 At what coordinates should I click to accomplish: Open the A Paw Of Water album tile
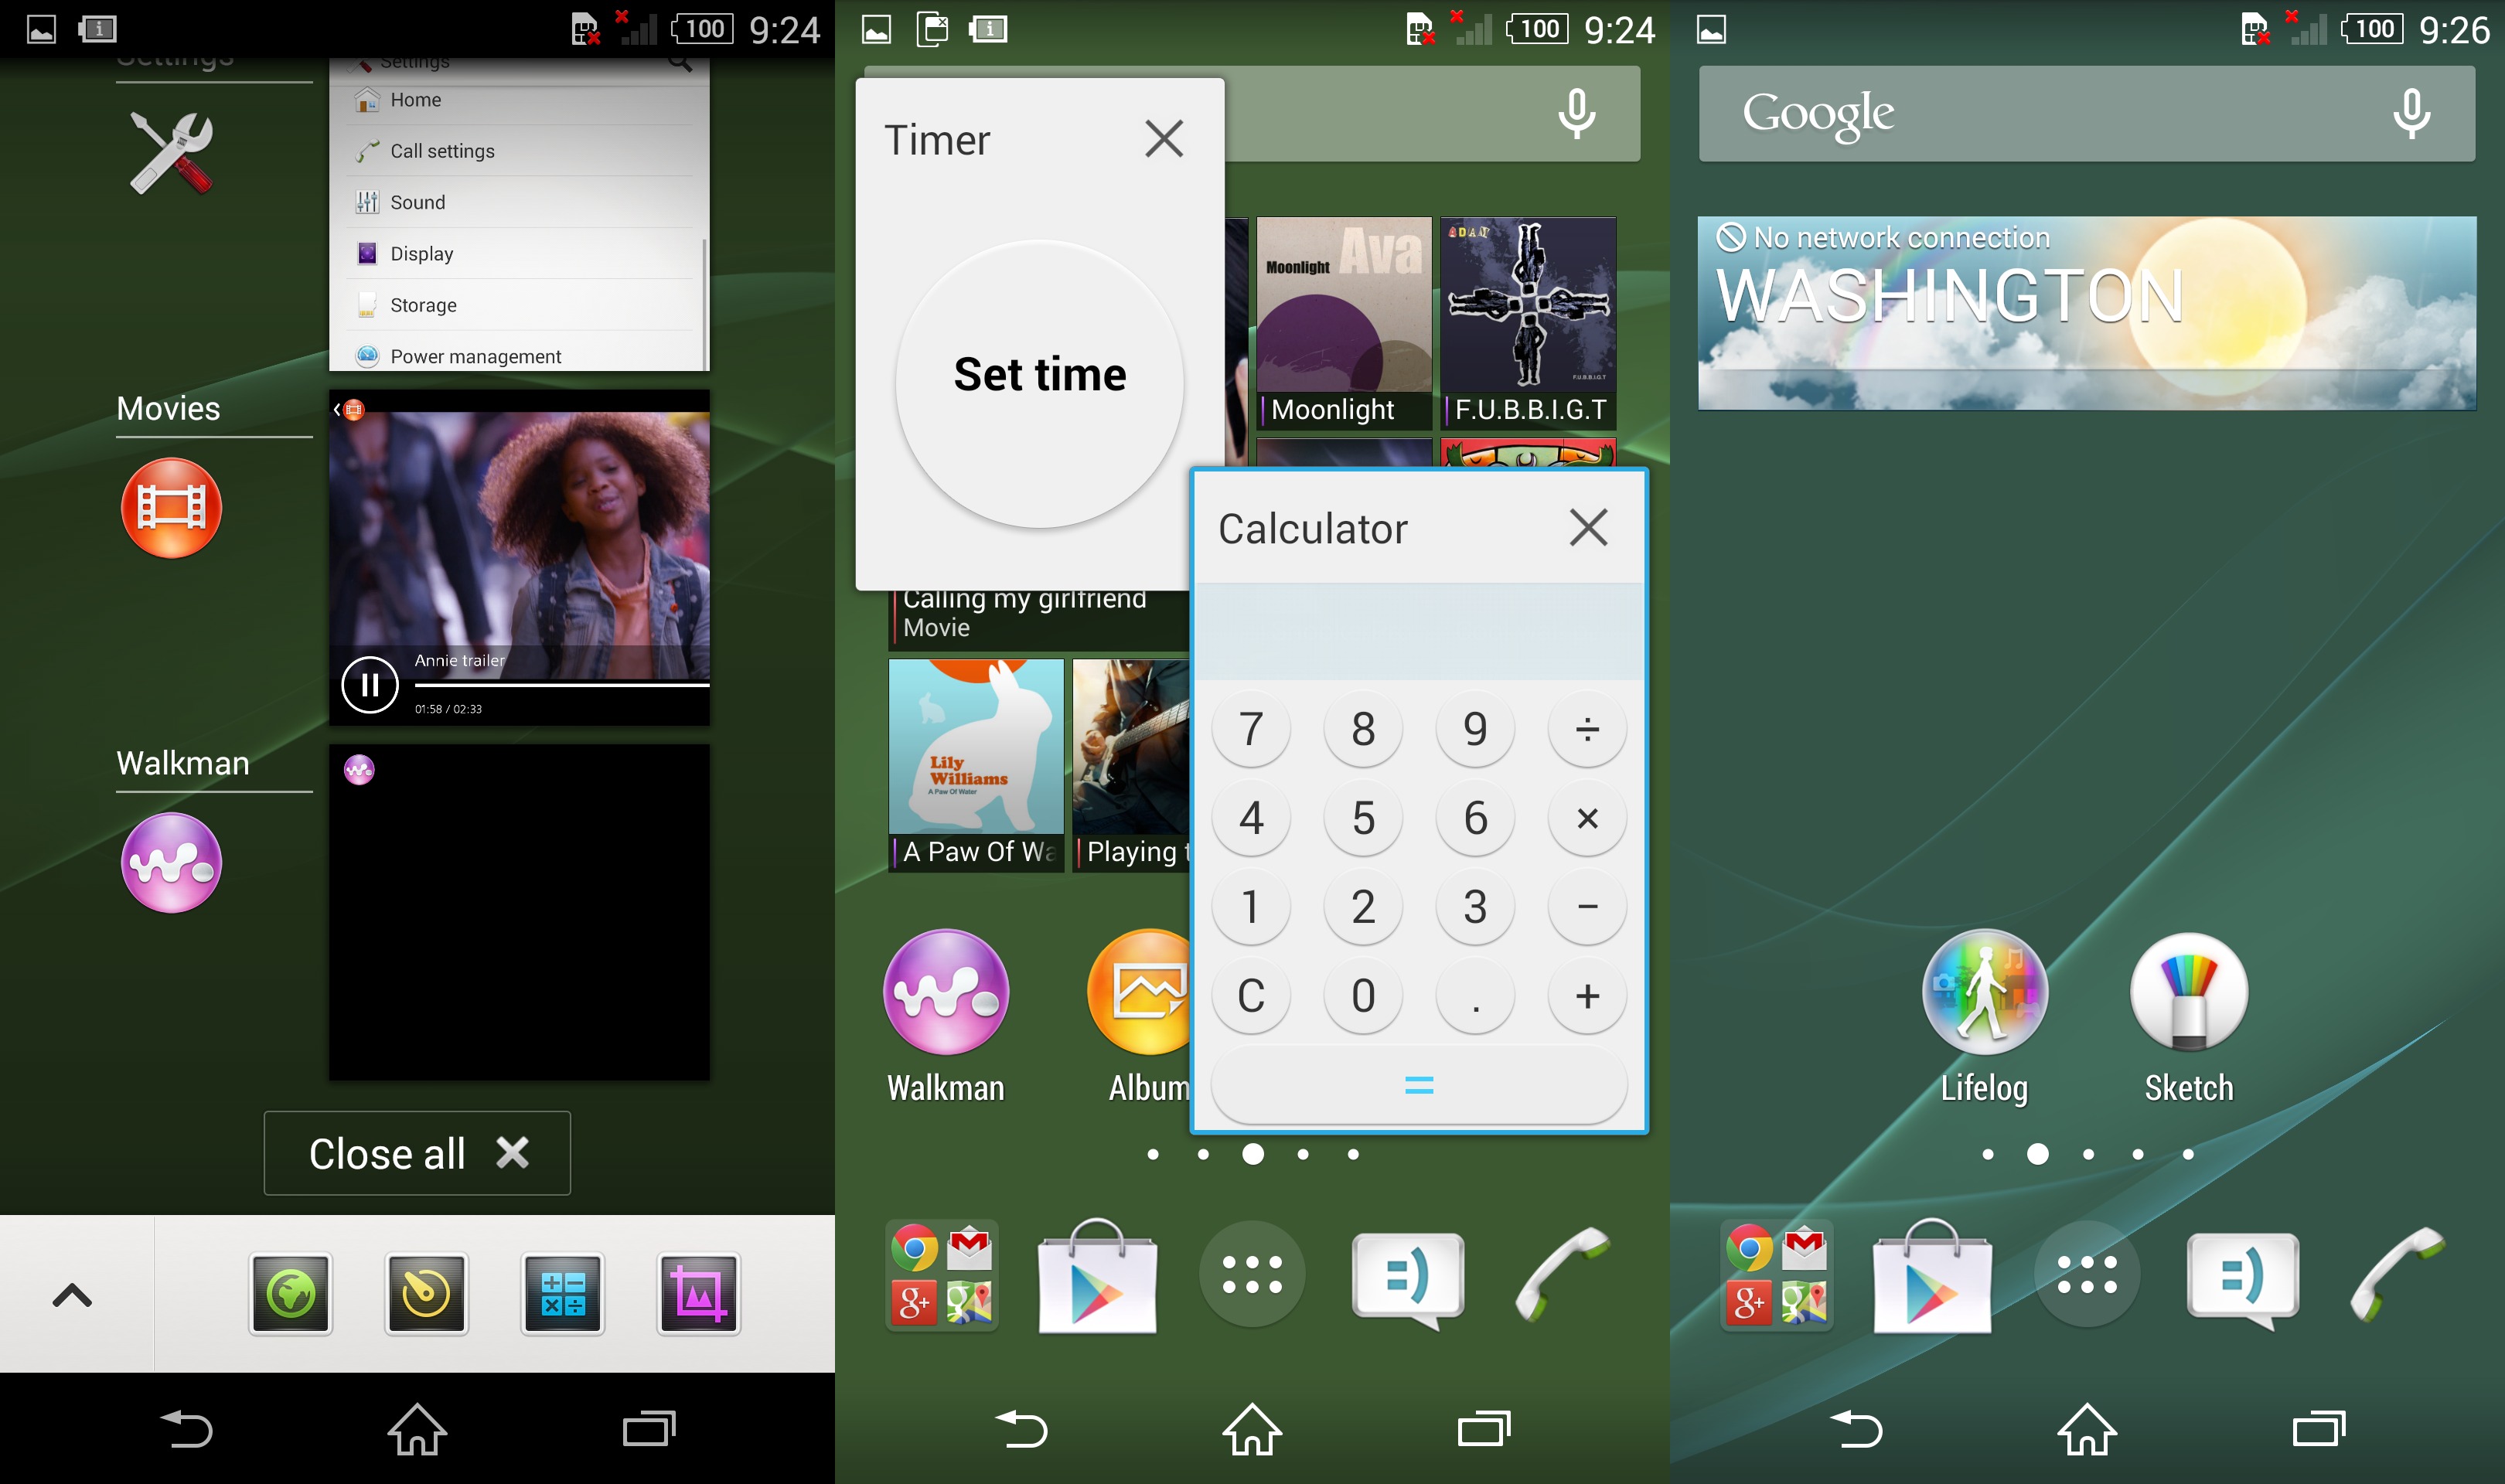point(976,765)
